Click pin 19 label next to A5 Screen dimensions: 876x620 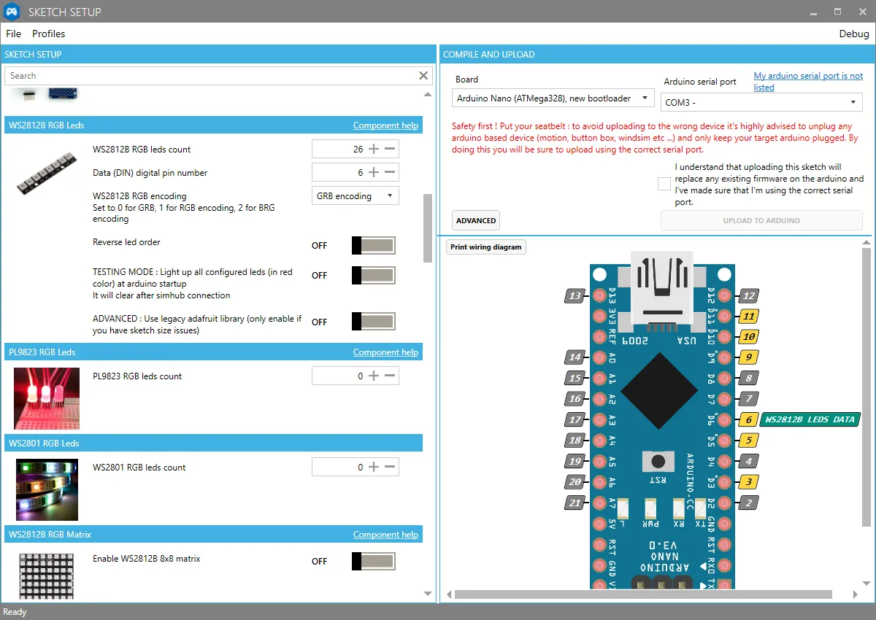(576, 461)
